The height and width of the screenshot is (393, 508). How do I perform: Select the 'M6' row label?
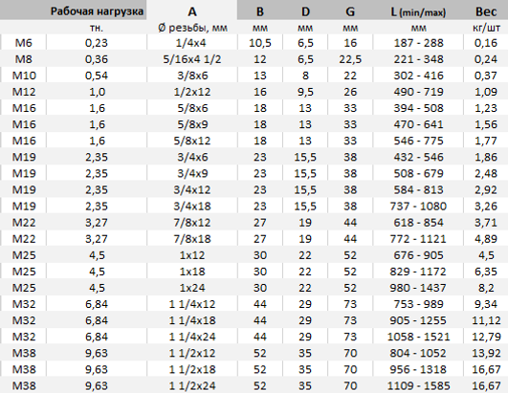24,43
